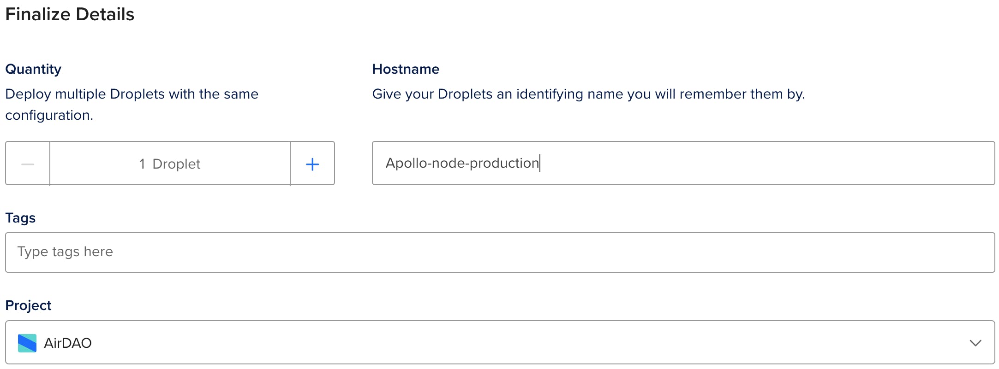Click the Project section label

(x=28, y=305)
